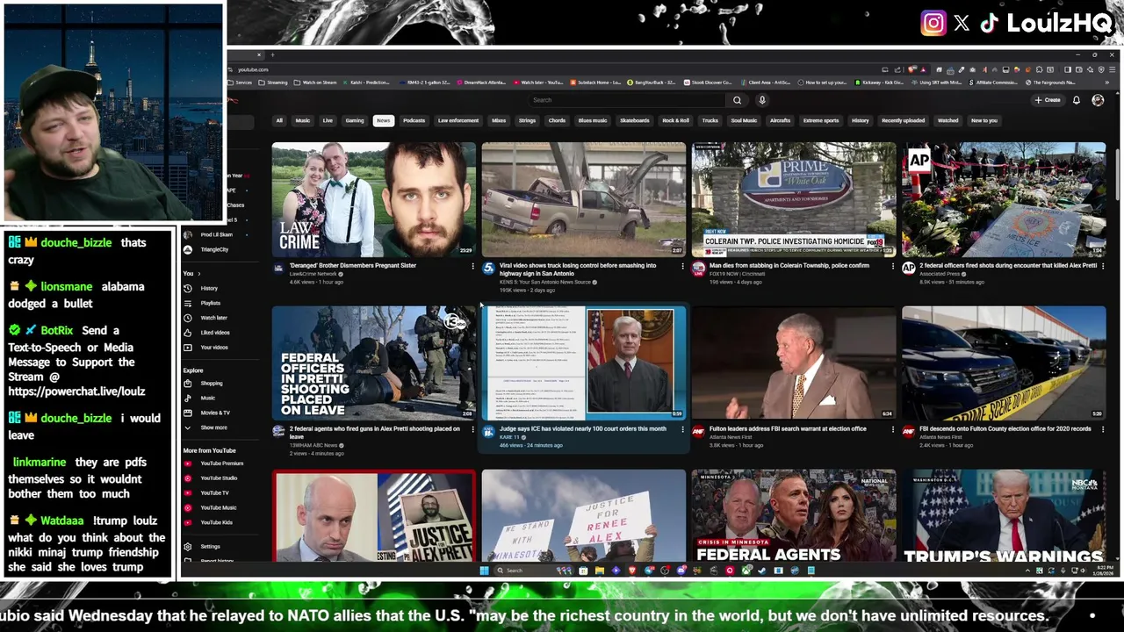Select the Law enforcement filter chip
This screenshot has width=1124, height=632.
[x=458, y=120]
